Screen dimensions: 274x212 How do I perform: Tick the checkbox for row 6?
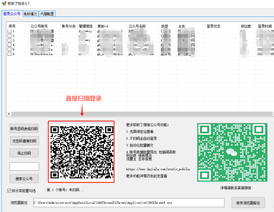(x=9, y=54)
